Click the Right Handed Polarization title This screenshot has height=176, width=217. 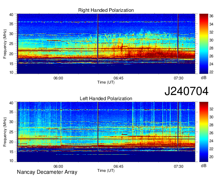pyautogui.click(x=106, y=10)
